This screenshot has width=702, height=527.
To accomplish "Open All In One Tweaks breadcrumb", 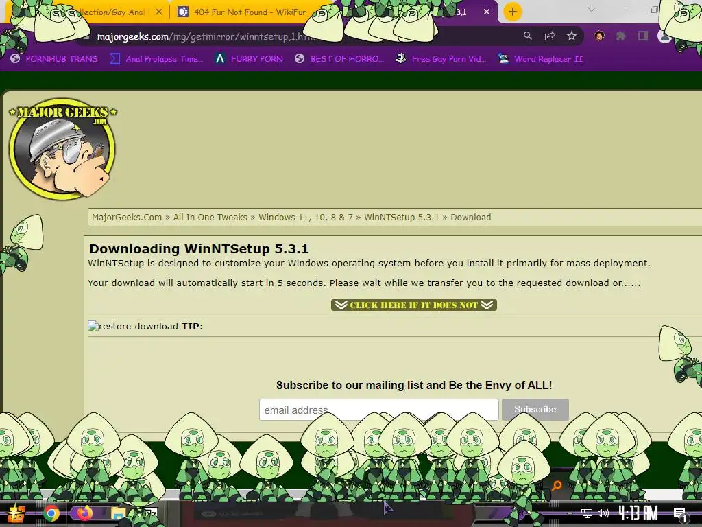I will 210,218.
